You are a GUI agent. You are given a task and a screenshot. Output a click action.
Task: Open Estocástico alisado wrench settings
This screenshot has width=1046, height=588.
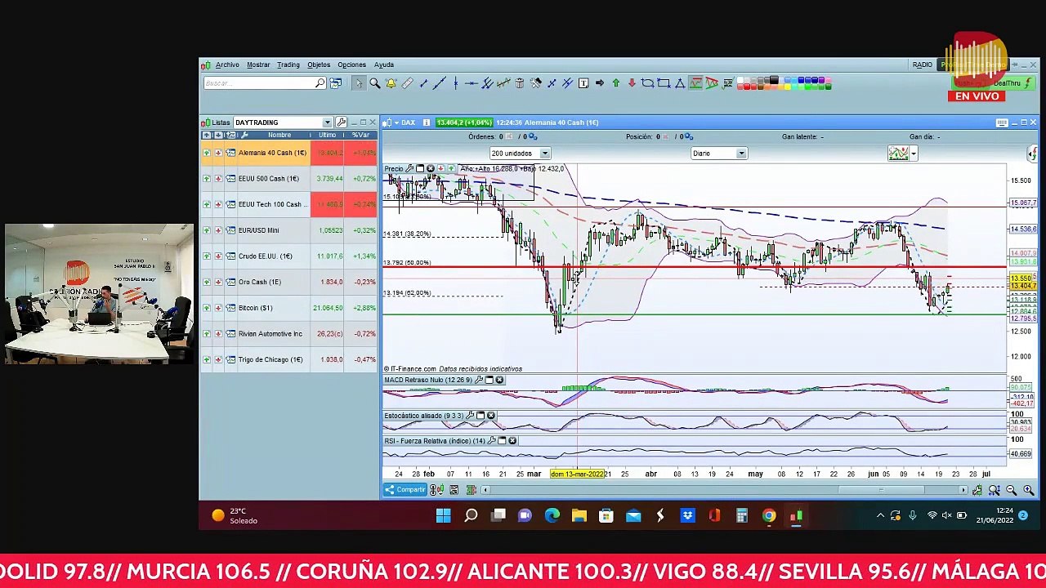[x=470, y=416]
